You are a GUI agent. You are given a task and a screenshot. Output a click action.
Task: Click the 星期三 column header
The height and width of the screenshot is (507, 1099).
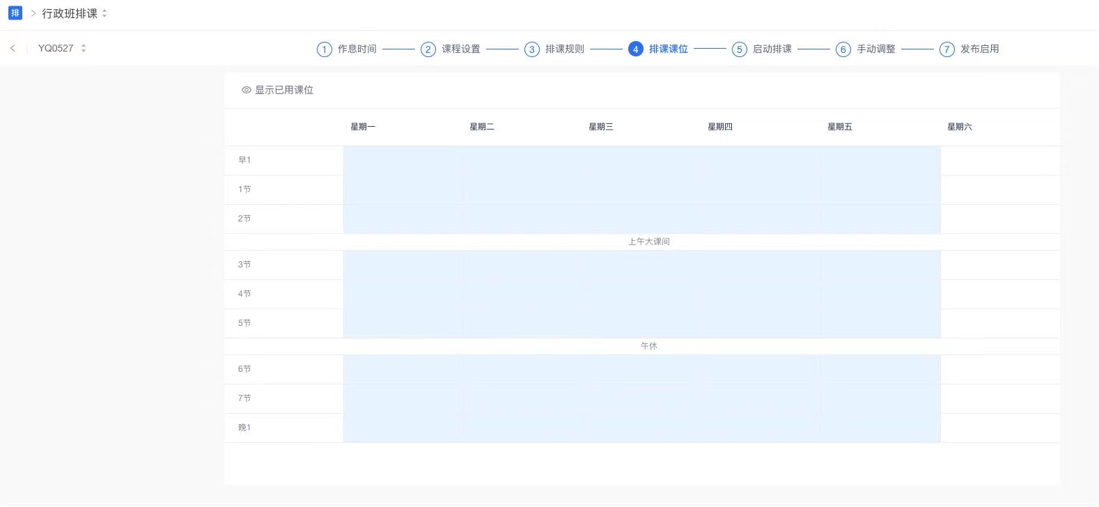[601, 127]
